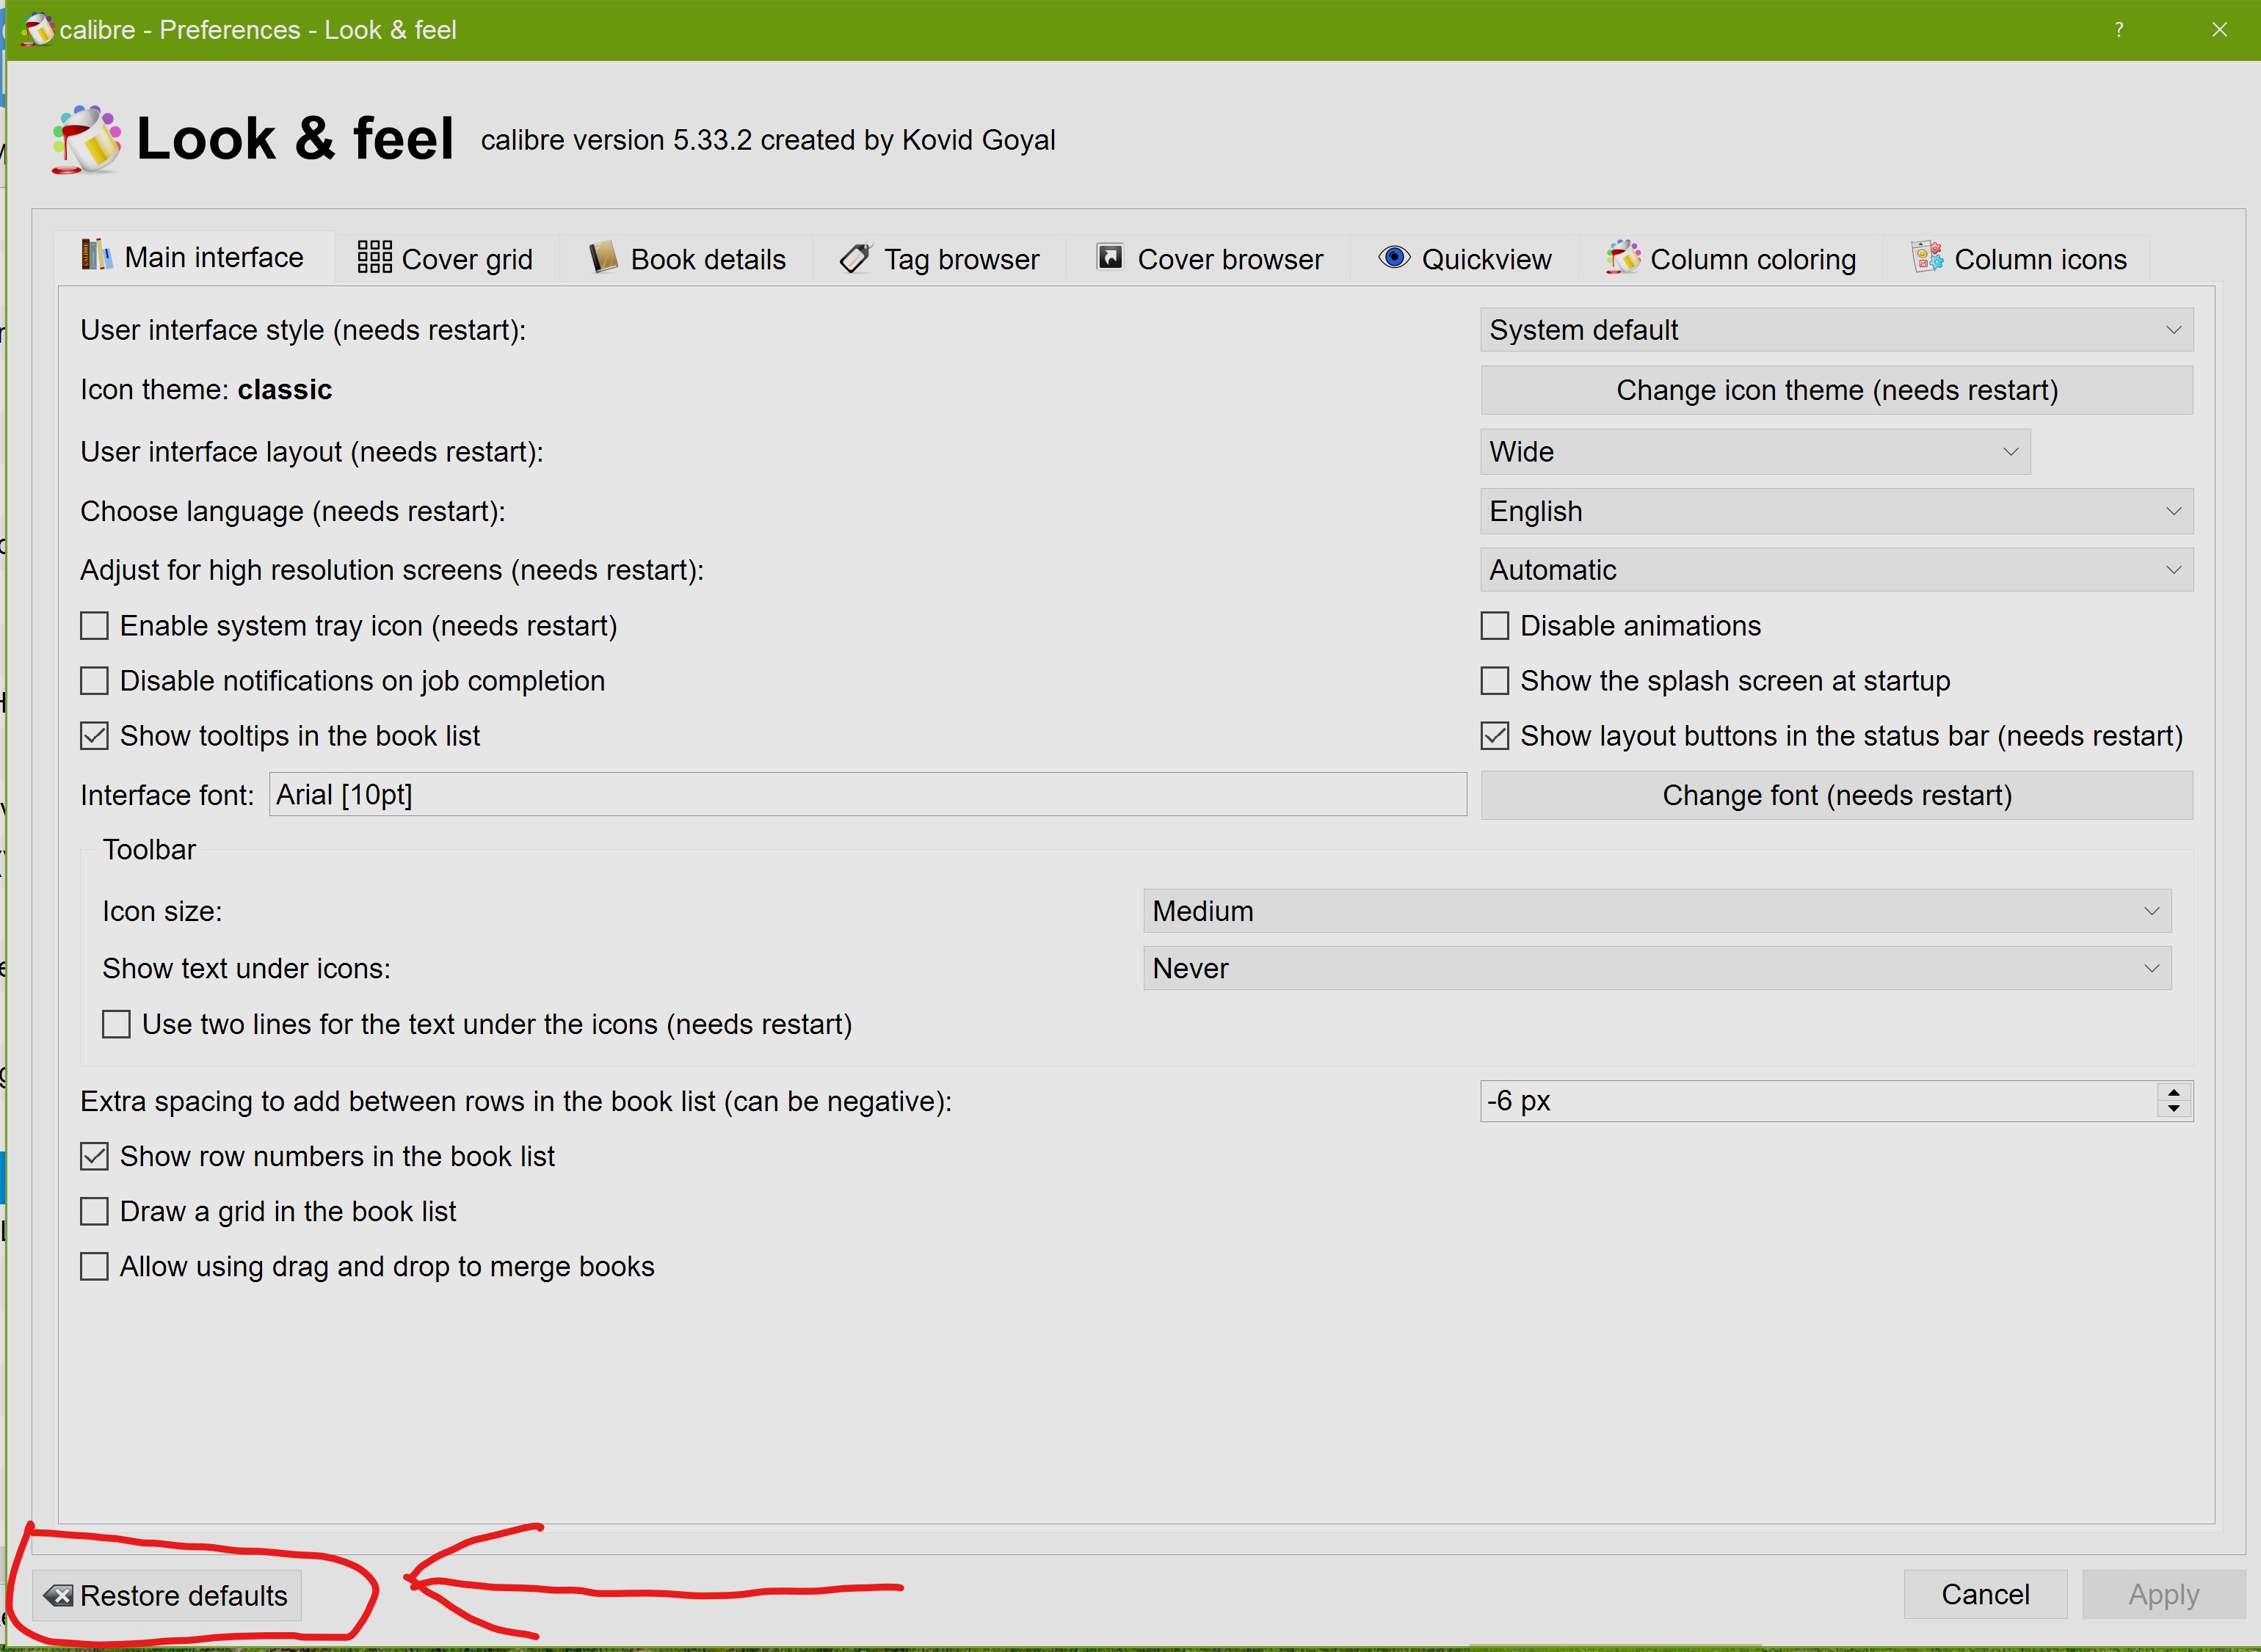Screen dimensions: 2261x1652
Task: Expand the Choose language dropdown
Action: point(1835,512)
